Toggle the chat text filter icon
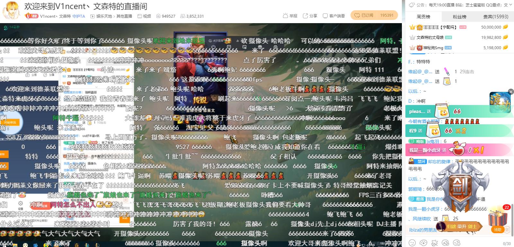 coord(446,243)
